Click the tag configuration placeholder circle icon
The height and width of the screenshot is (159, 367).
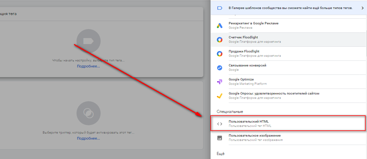(x=89, y=41)
